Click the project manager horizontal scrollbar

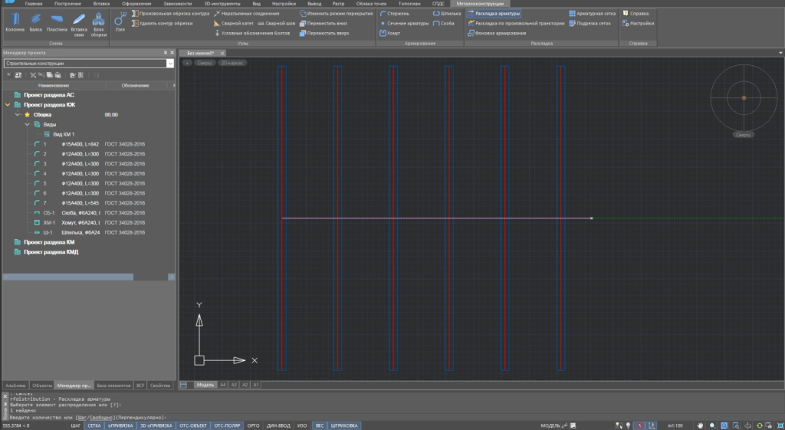67,277
